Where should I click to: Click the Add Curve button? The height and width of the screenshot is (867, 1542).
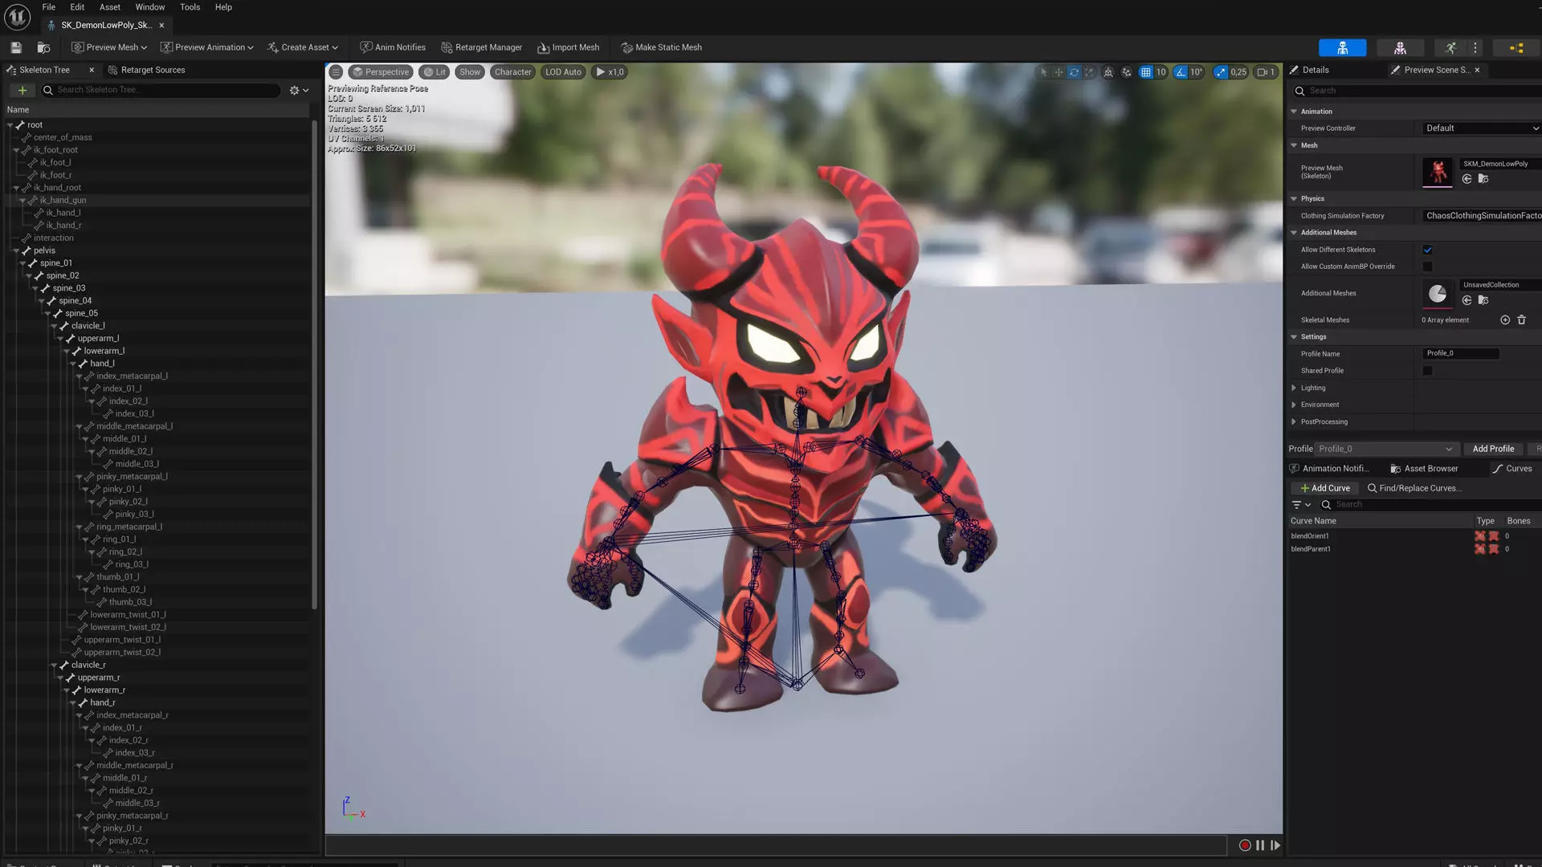[1325, 488]
